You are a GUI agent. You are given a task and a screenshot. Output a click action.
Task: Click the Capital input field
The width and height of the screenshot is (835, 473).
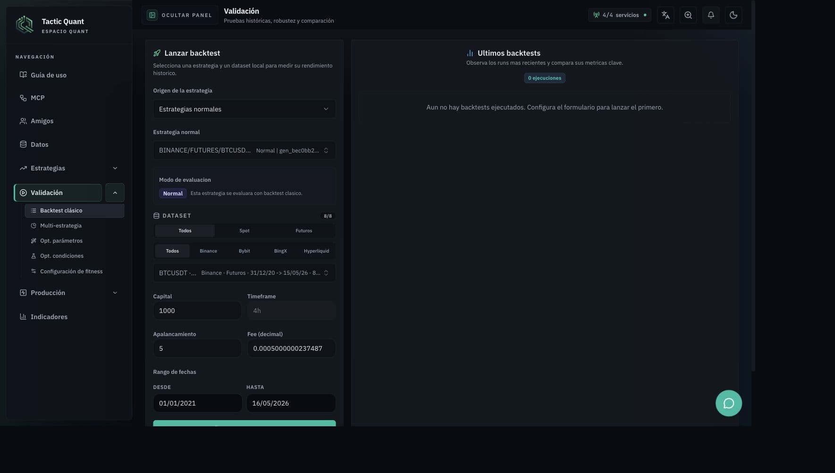coord(197,311)
